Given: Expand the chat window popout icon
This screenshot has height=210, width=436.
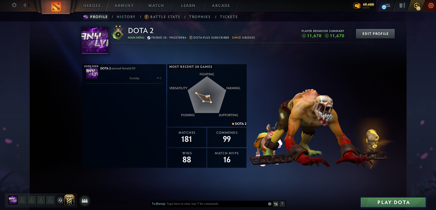Looking at the screenshot, I should point(276,204).
